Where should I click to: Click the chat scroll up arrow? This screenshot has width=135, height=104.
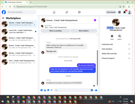(97, 35)
